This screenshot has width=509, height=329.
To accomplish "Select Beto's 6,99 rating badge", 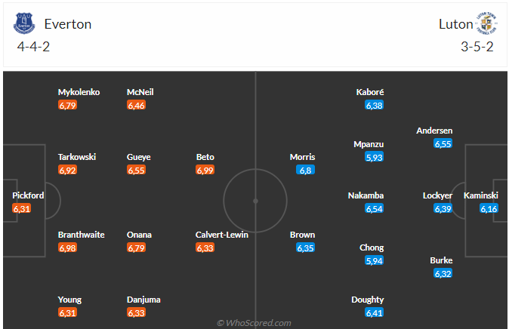I will [205, 171].
